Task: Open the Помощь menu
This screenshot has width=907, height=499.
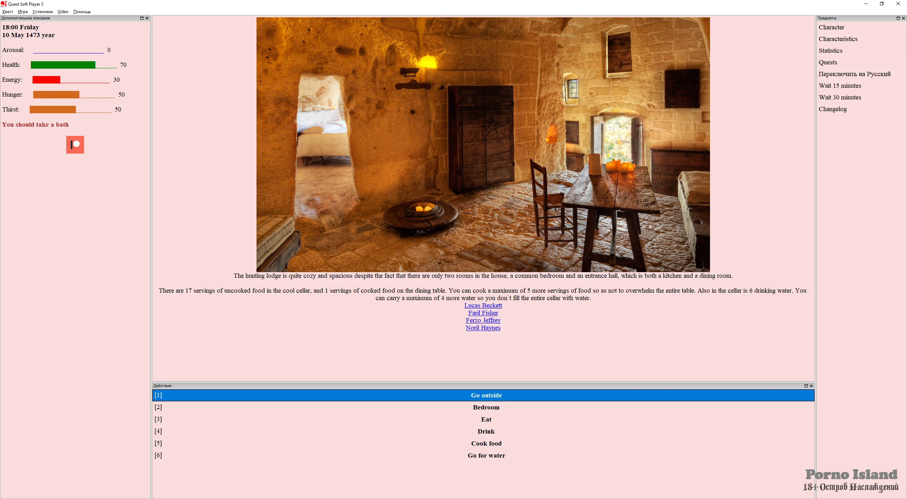Action: 82,12
